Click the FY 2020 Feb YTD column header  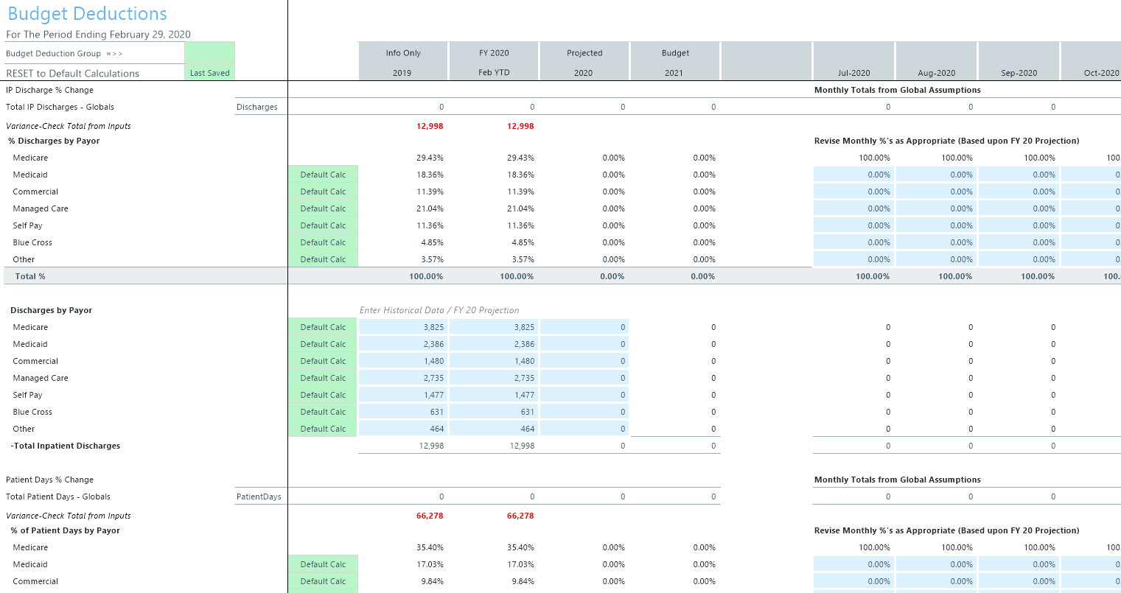(494, 62)
